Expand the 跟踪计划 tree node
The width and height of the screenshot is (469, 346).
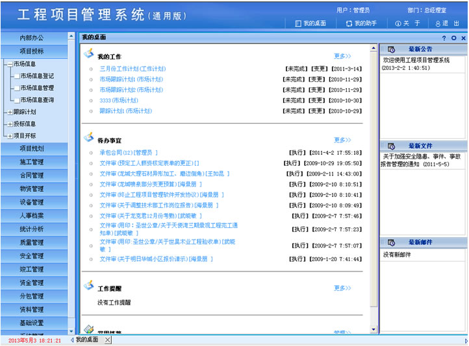pos(10,112)
